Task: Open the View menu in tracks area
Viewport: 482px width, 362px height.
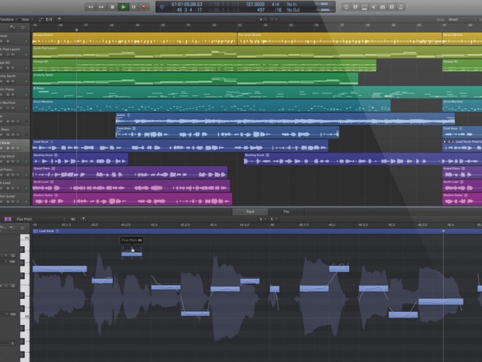Action: [x=27, y=19]
